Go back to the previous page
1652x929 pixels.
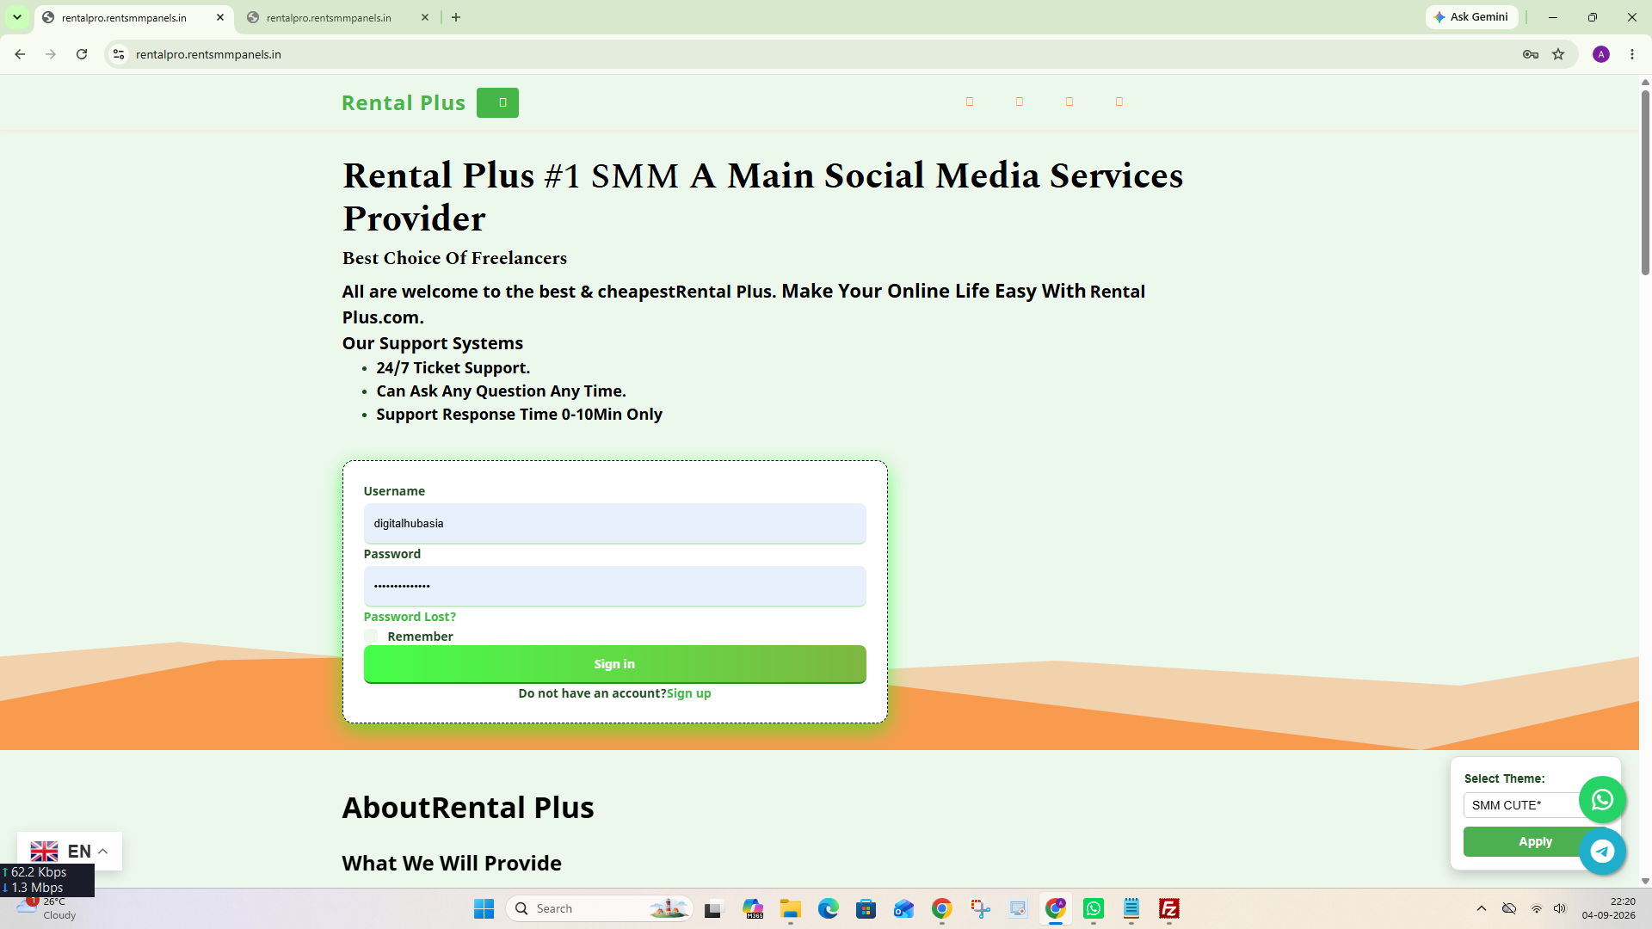pyautogui.click(x=20, y=54)
